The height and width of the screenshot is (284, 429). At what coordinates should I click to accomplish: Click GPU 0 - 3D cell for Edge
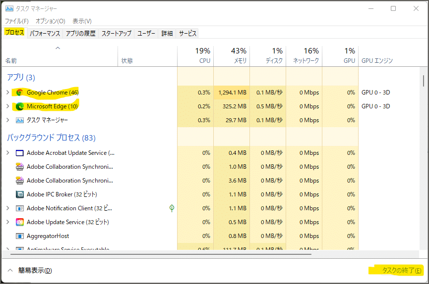[x=375, y=106]
